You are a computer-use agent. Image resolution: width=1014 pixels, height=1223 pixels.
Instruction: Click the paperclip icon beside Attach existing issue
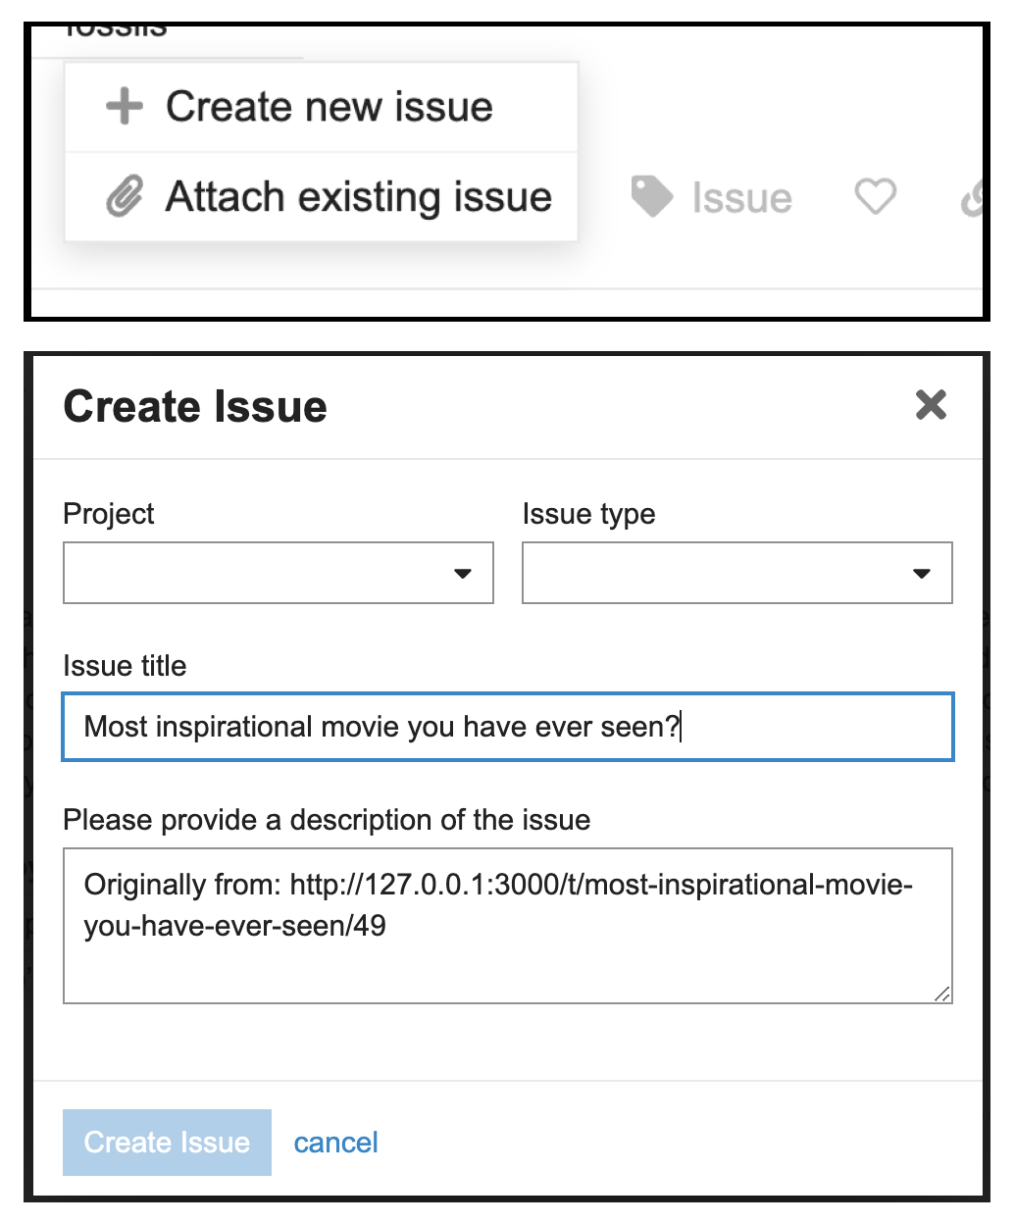(125, 195)
